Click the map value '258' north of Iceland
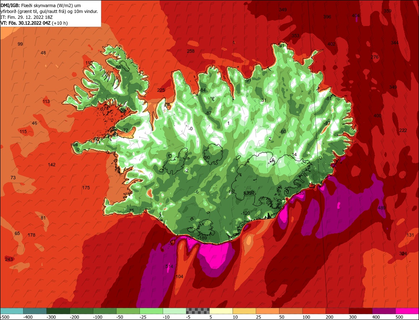This screenshot has height=320, width=419. [191, 51]
